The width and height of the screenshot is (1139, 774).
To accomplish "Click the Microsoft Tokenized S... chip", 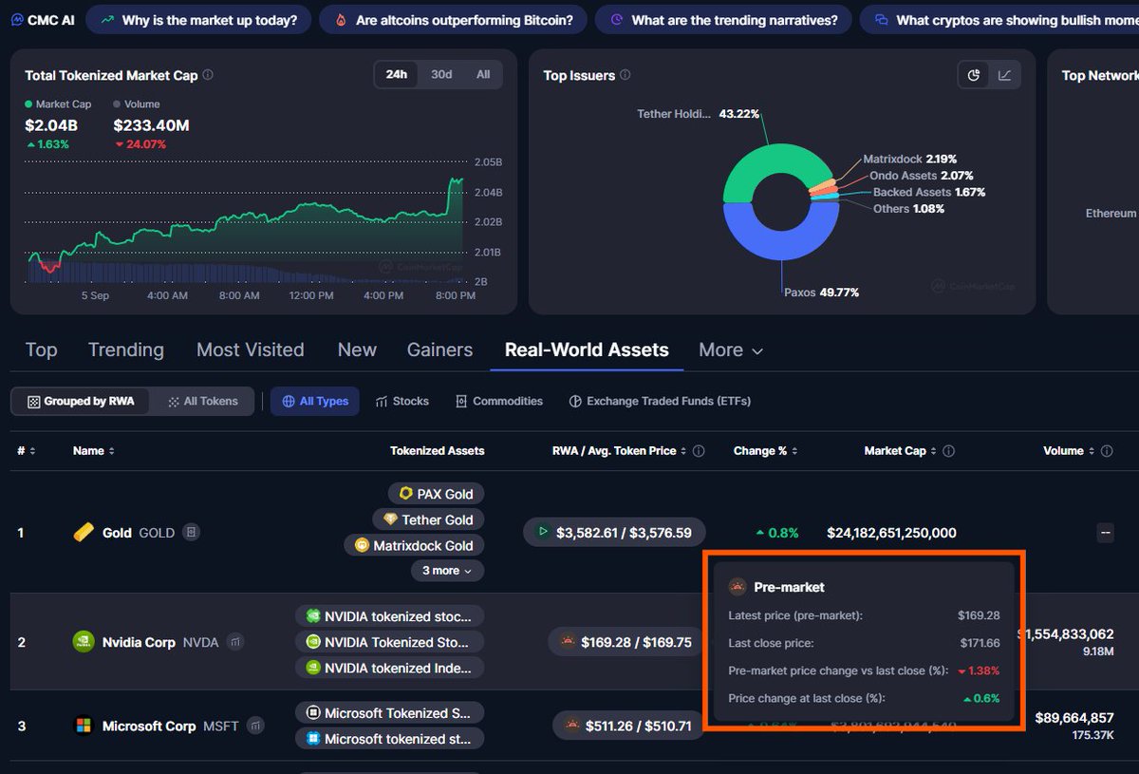I will pos(389,713).
